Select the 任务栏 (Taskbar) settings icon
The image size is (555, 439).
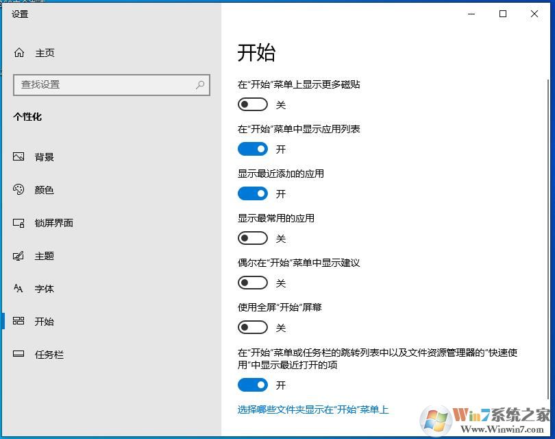click(x=19, y=355)
